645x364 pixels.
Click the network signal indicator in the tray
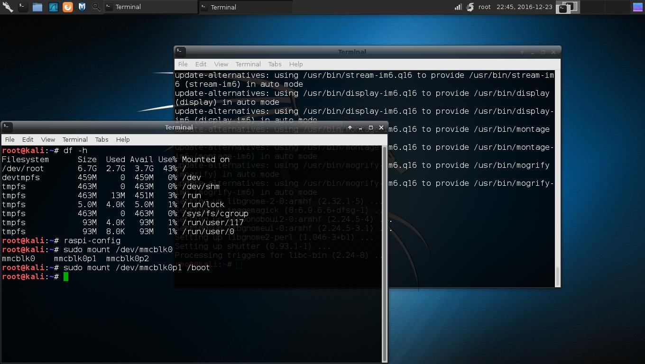pyautogui.click(x=459, y=7)
